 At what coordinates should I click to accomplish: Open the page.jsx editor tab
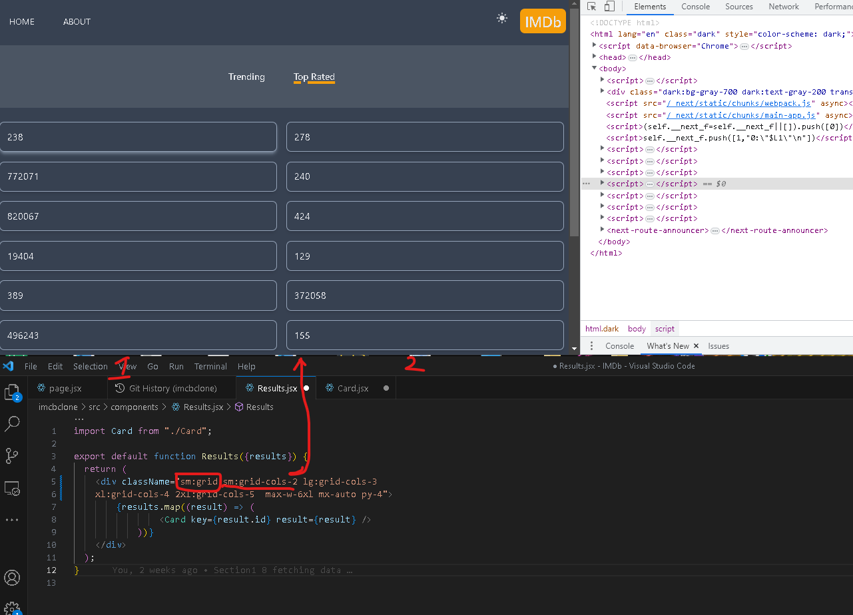click(x=65, y=388)
